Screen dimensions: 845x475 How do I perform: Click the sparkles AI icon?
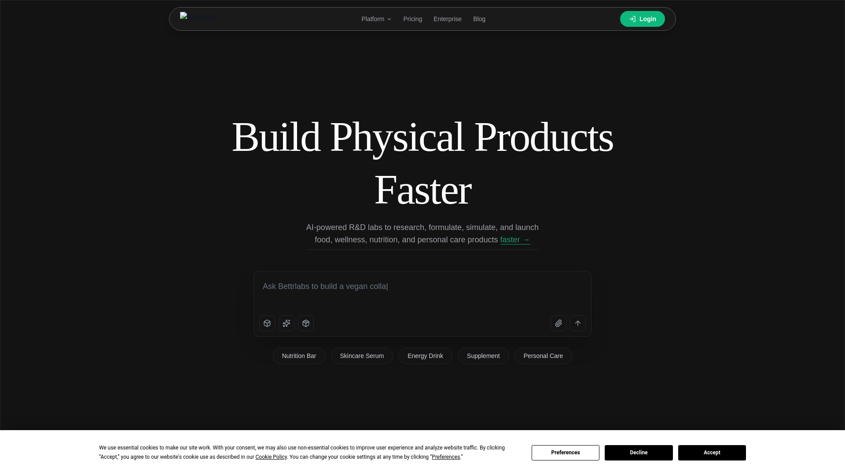[287, 323]
